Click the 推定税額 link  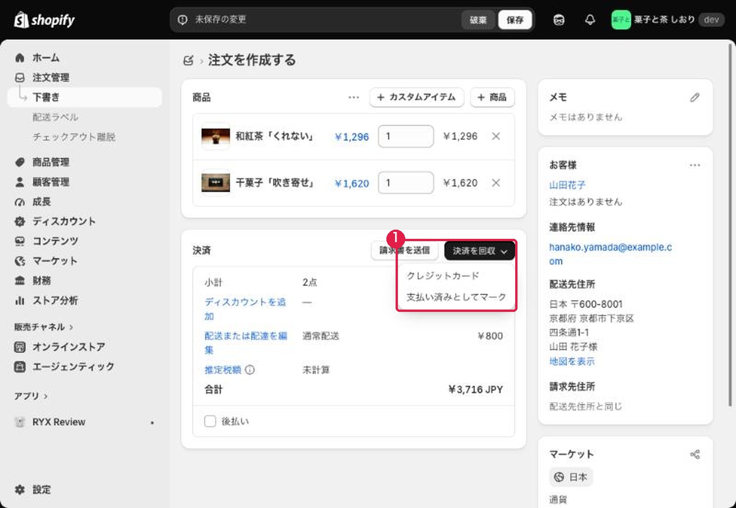tap(223, 370)
